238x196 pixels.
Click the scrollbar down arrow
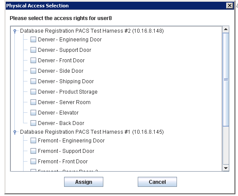click(x=226, y=168)
